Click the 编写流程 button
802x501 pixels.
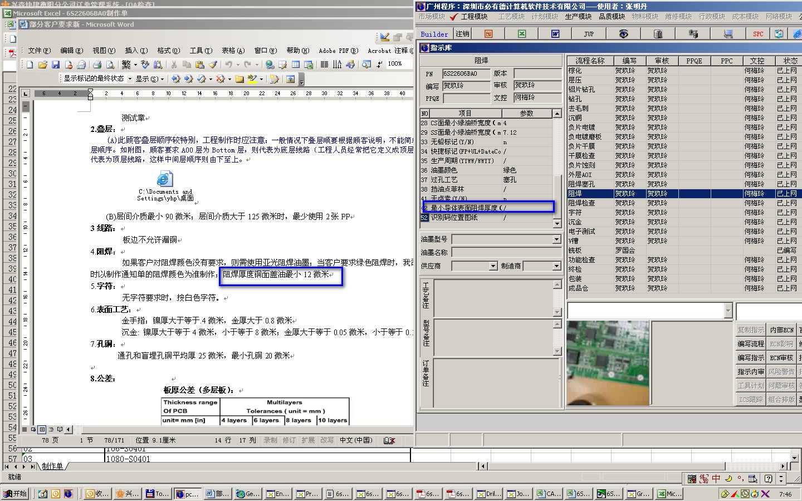coord(751,344)
